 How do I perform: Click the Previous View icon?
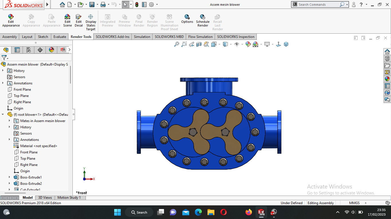coord(191,44)
